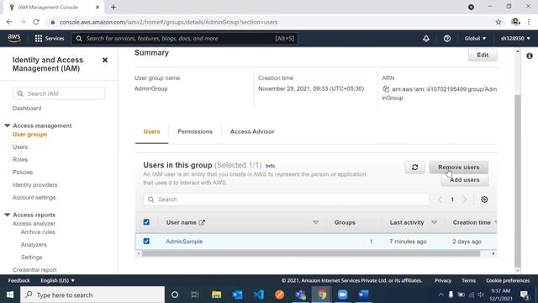Screen dimensions: 538x303
Task: Click the Edit summary button
Action: [x=483, y=55]
